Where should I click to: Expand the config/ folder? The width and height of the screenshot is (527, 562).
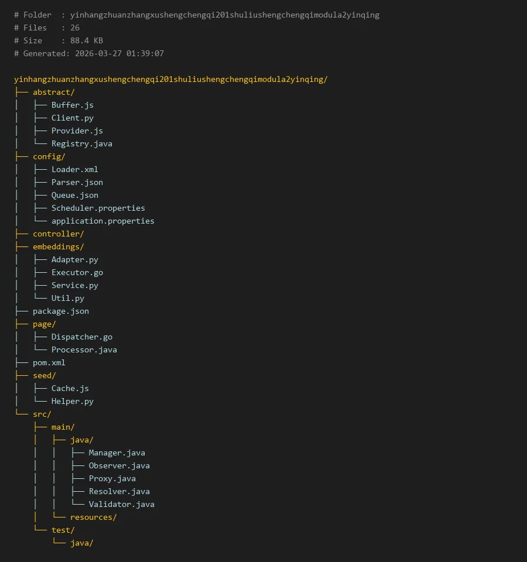point(49,156)
